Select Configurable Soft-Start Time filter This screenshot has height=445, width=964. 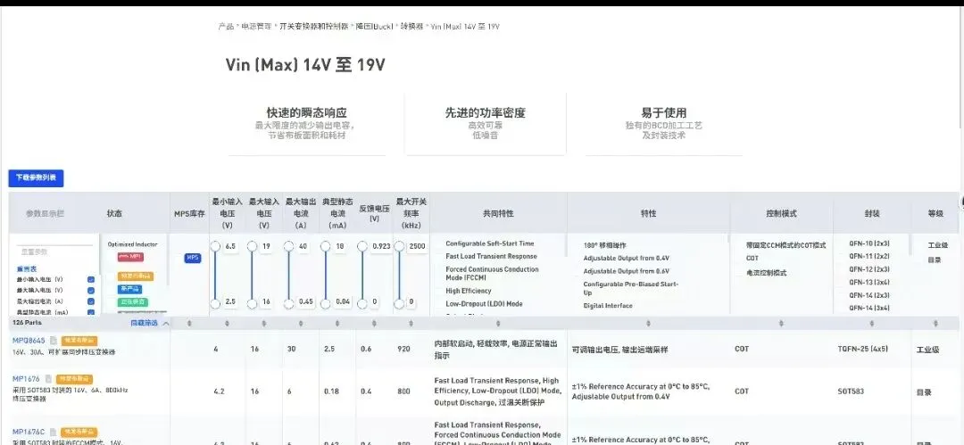tap(490, 243)
